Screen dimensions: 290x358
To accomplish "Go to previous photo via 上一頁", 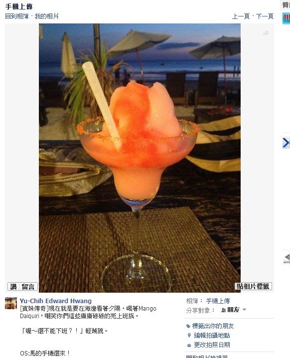I will [241, 16].
